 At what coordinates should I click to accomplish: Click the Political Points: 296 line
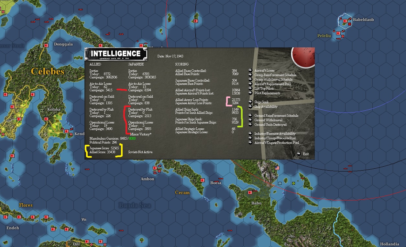click(103, 142)
